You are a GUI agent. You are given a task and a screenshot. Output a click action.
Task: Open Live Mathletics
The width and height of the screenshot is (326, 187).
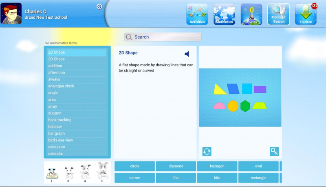tap(224, 14)
